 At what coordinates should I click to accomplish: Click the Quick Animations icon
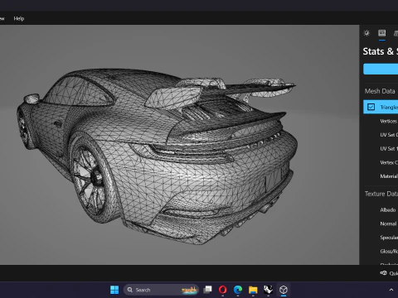(x=383, y=273)
